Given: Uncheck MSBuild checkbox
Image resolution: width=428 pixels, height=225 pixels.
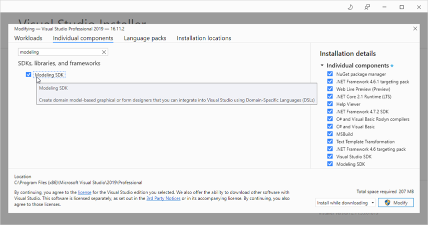Looking at the screenshot, I should point(330,134).
